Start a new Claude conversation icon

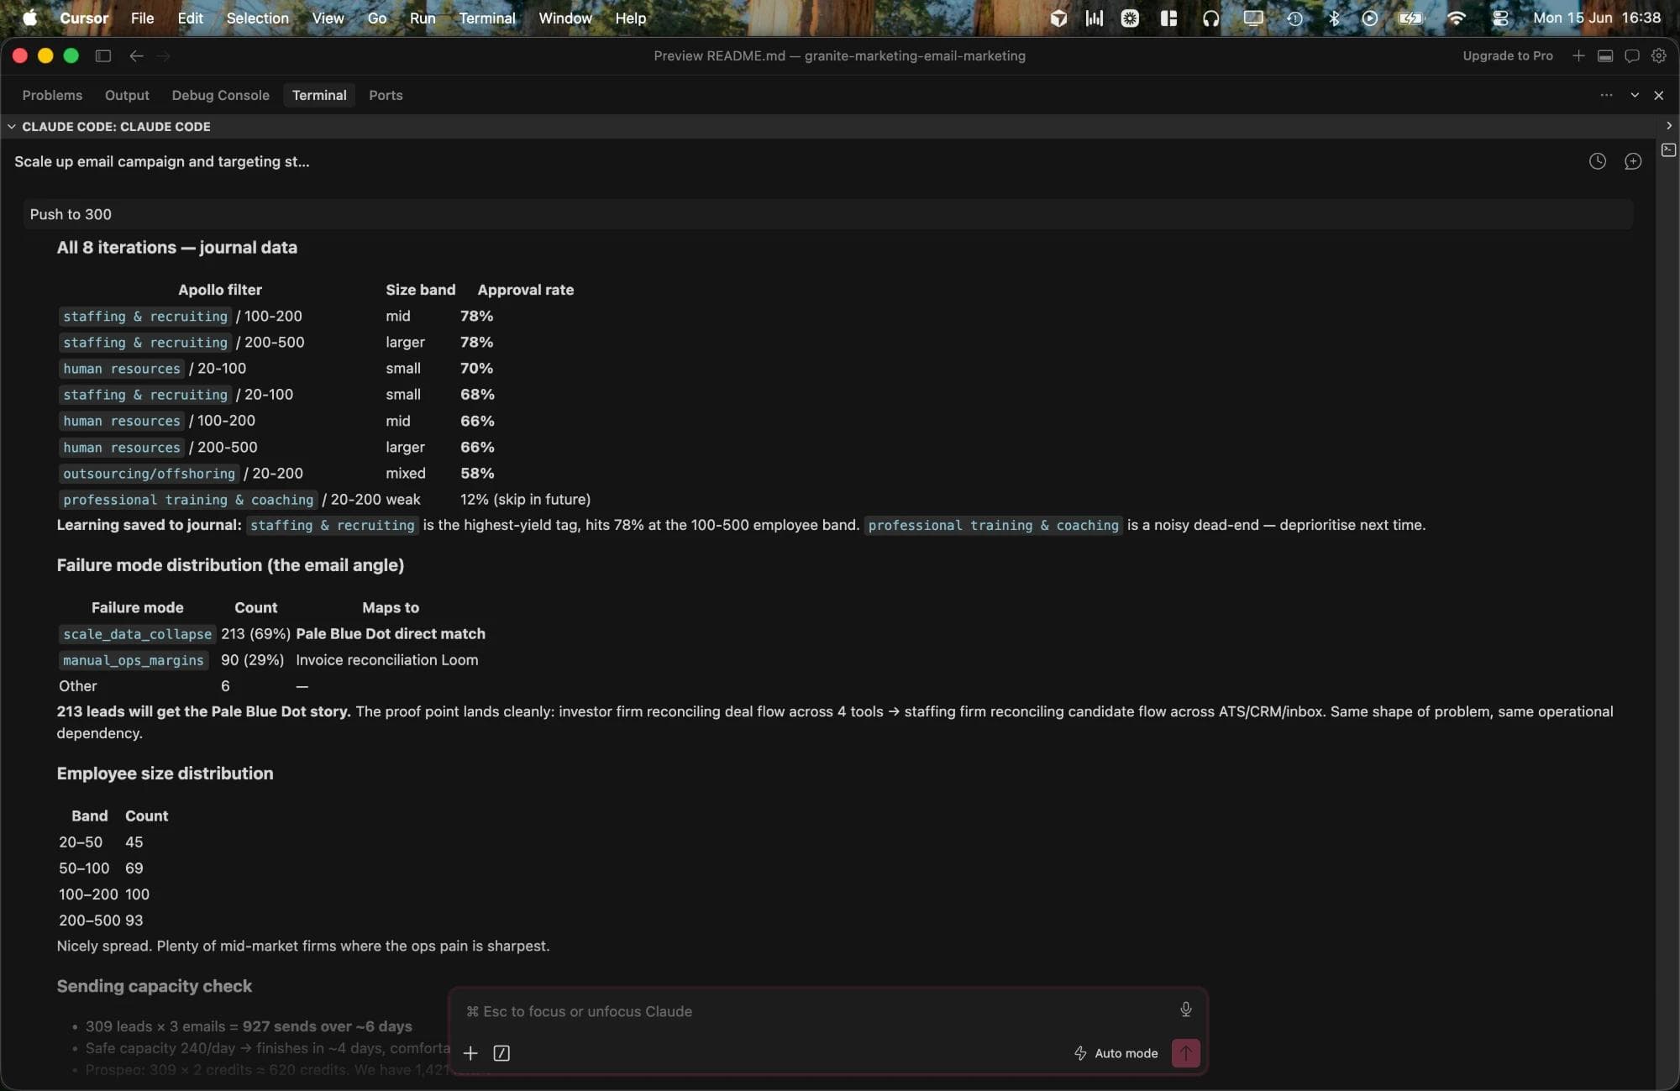point(1632,161)
